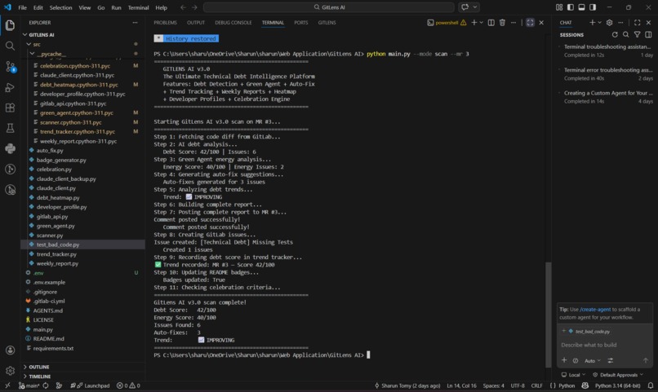Screen dimensions: 658x392
Task: Select the Python 3.14 (64-bit) interpreter
Action: pyautogui.click(x=617, y=385)
